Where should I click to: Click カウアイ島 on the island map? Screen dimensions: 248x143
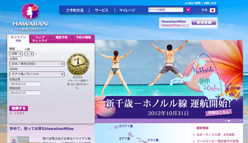click(126, 126)
